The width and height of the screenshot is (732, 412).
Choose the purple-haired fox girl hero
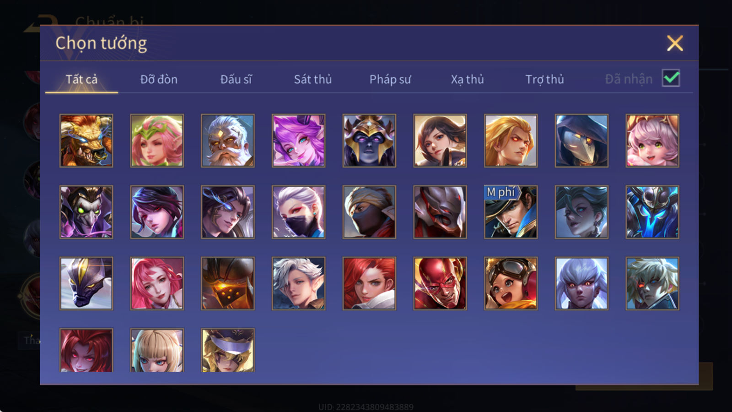pyautogui.click(x=298, y=141)
